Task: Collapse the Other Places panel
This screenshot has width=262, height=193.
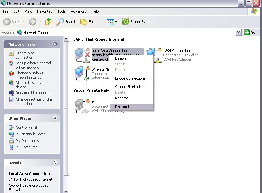Action: coord(55,118)
